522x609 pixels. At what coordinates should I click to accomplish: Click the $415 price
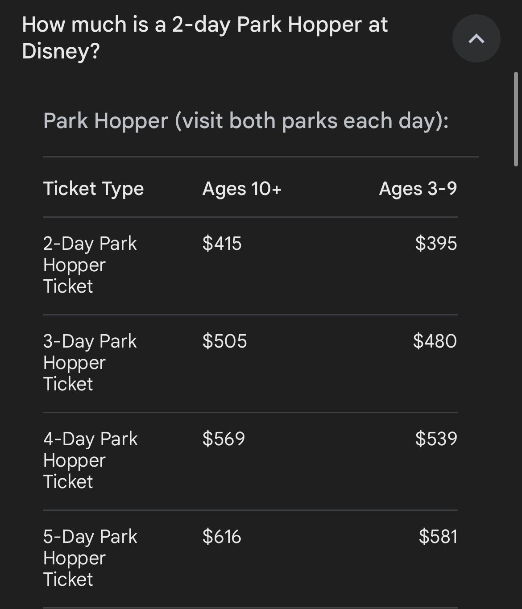coord(222,243)
